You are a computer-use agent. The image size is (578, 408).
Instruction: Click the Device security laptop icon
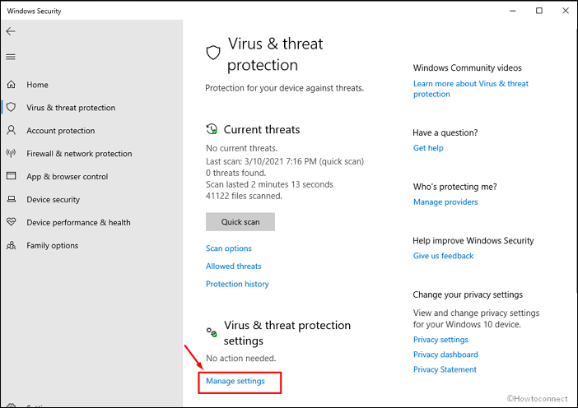[x=12, y=199]
